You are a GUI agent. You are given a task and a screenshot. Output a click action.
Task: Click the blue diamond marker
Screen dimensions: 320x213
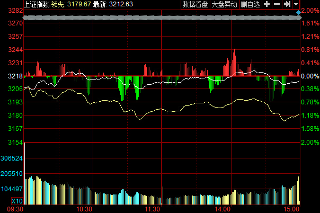(299, 12)
